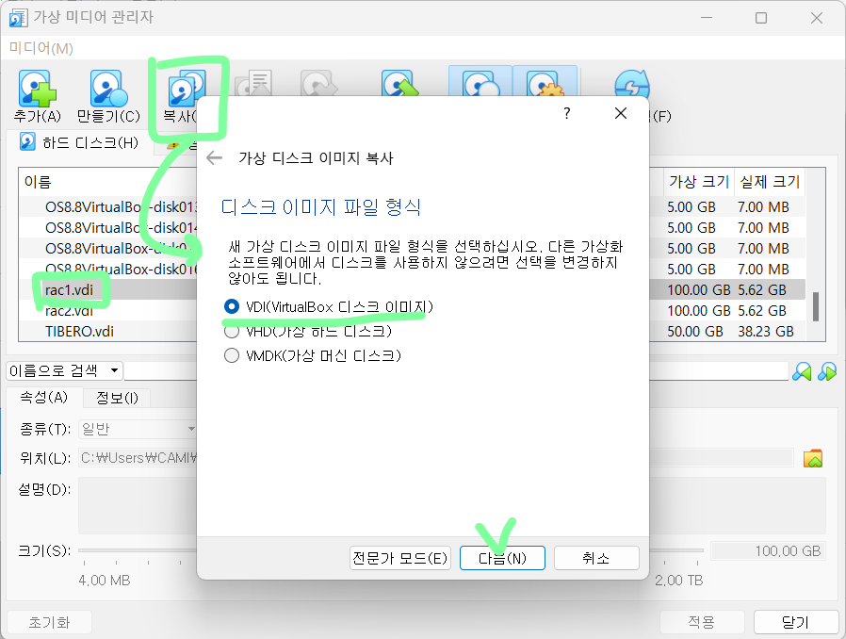Switch to the 정보(I) tab

click(117, 399)
